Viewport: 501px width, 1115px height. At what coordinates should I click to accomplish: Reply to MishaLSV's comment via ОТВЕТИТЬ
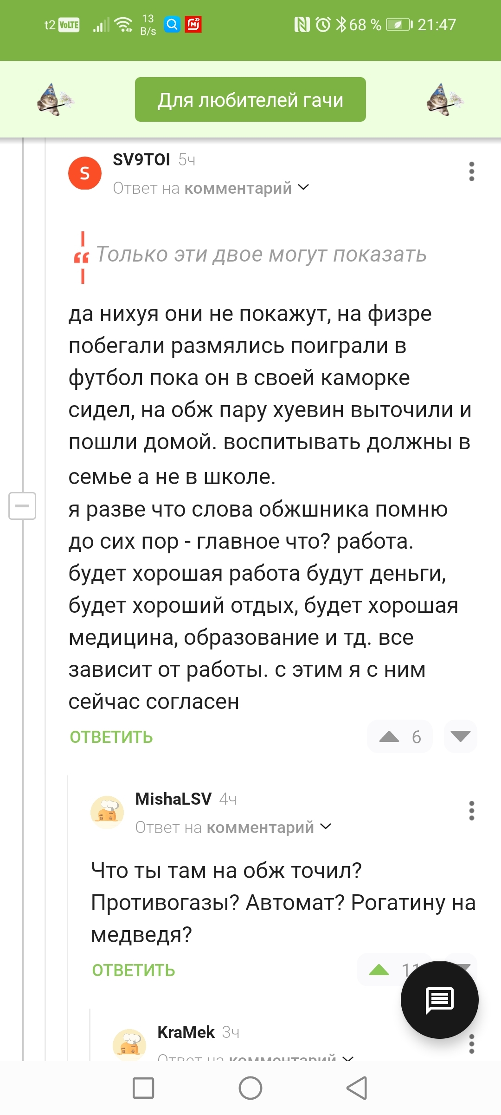click(134, 971)
